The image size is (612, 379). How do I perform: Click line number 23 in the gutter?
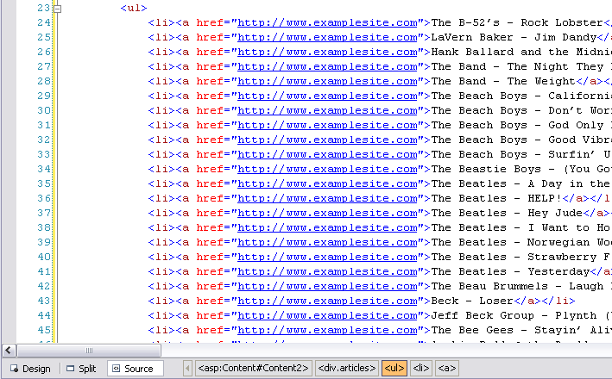pyautogui.click(x=44, y=8)
